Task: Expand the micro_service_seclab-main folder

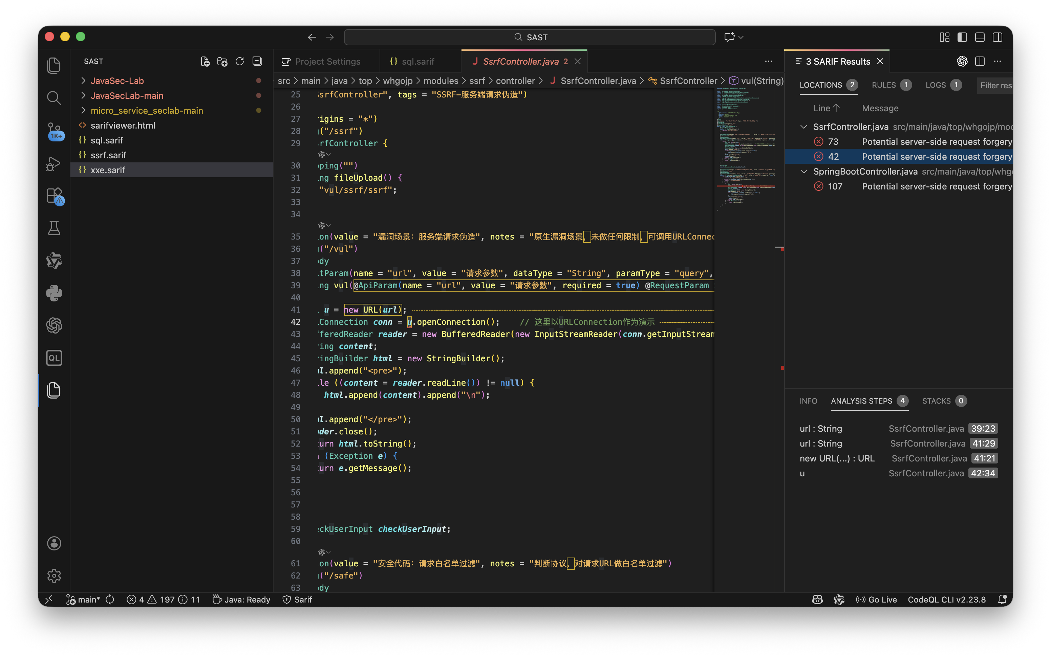Action: (147, 110)
